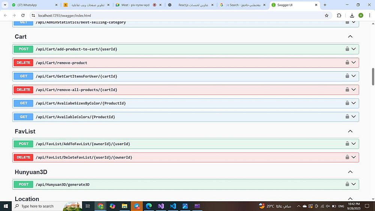
Task: Click lock icon on AvailableColors row
Action: point(347,117)
